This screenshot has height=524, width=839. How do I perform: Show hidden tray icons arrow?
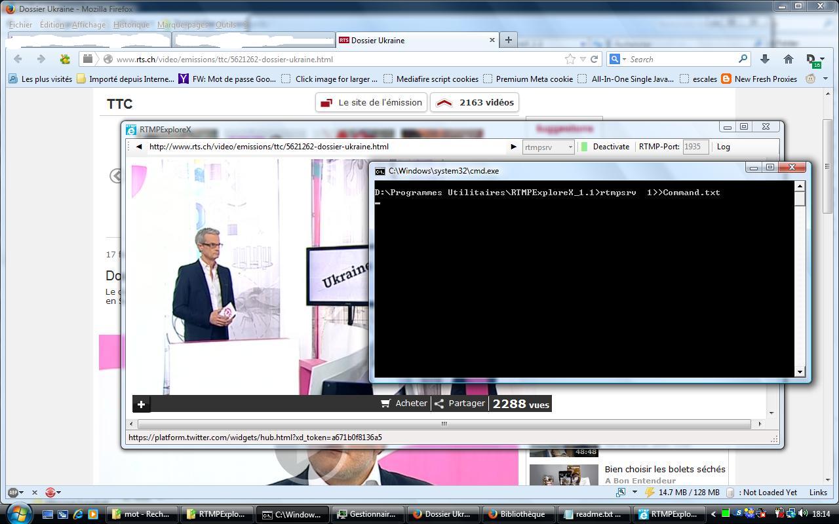(714, 514)
